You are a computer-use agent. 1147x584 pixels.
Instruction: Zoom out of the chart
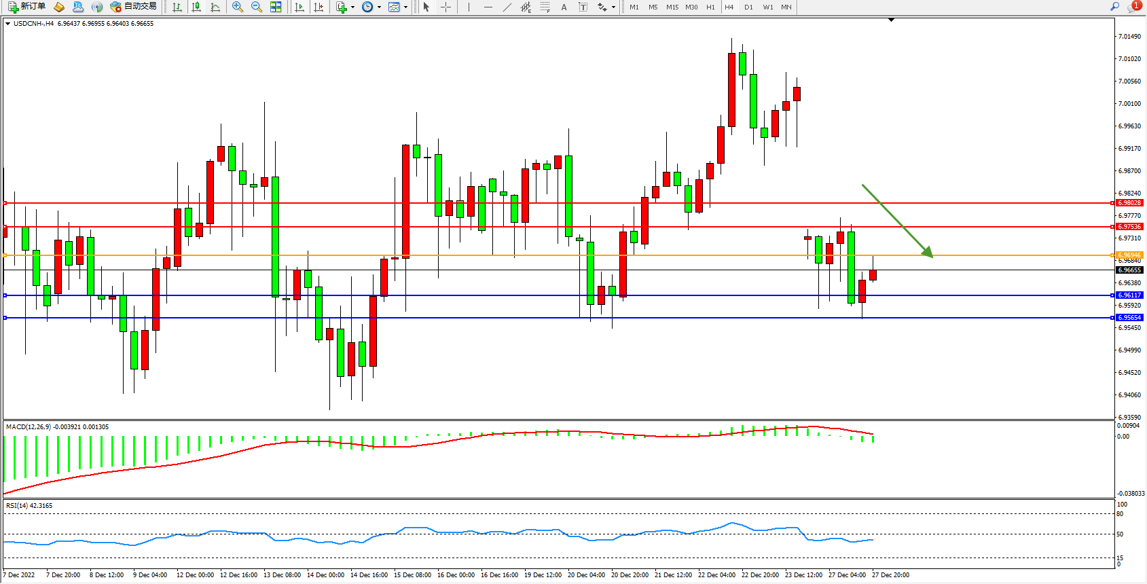pyautogui.click(x=257, y=7)
